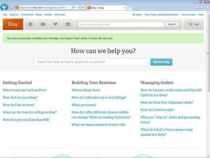Click the page refresh icon in address bar

pos(80,8)
